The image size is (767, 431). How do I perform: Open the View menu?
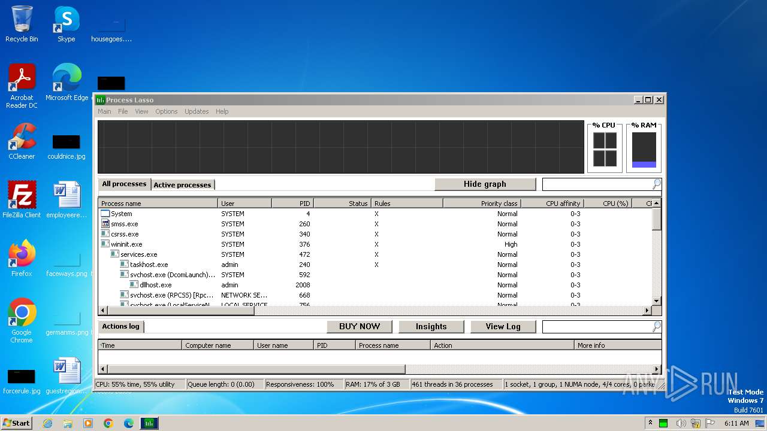point(141,111)
